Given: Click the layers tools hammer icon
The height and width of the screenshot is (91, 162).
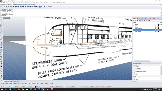Looking at the screenshot, I should [148, 21].
